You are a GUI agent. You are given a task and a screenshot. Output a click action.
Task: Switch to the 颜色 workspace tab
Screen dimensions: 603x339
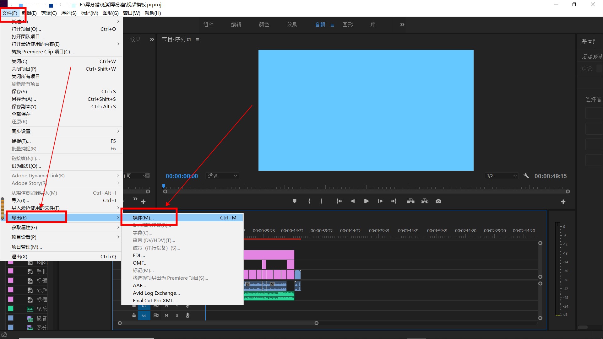click(264, 24)
